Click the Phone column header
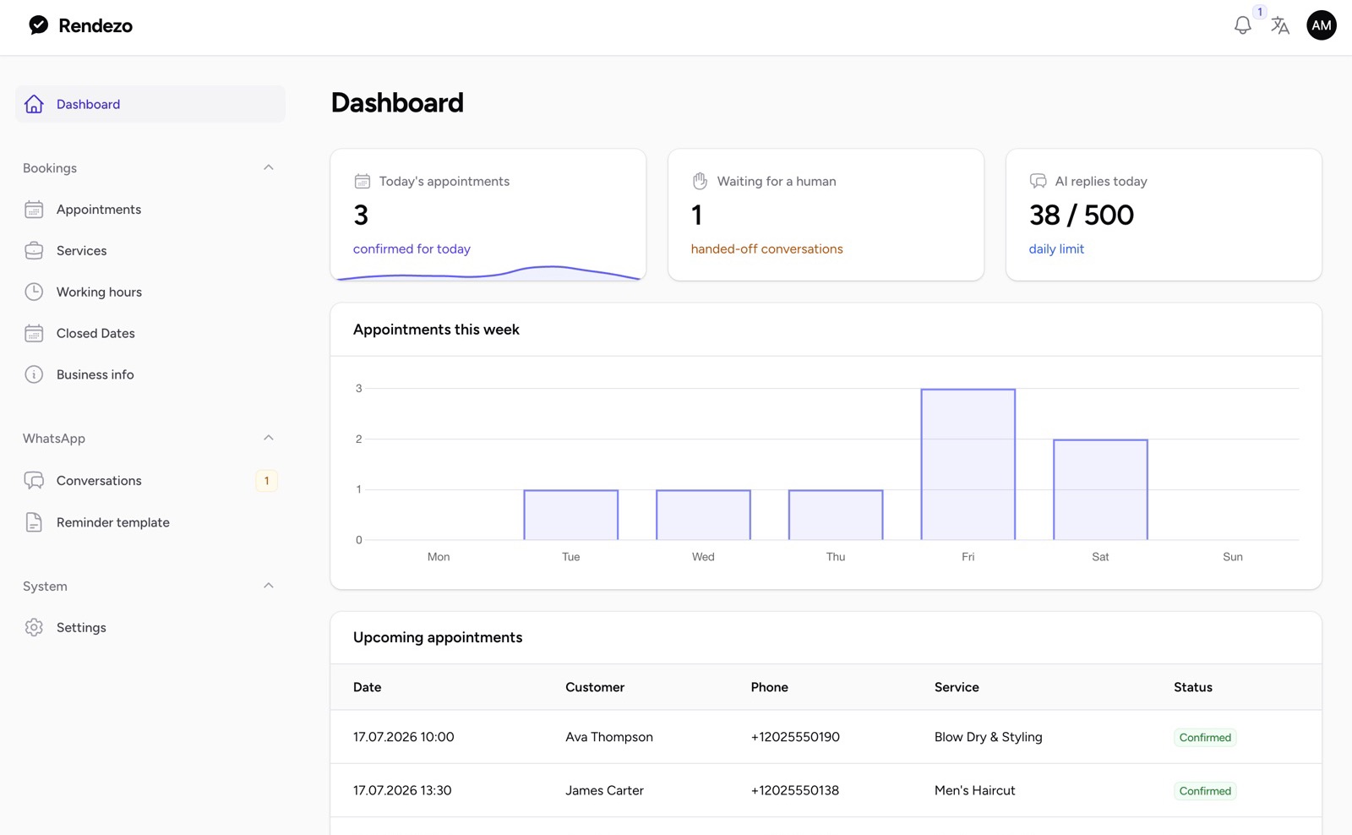Viewport: 1352px width, 835px height. (770, 687)
